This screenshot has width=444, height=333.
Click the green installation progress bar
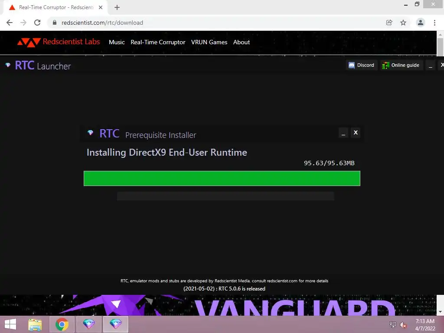222,178
